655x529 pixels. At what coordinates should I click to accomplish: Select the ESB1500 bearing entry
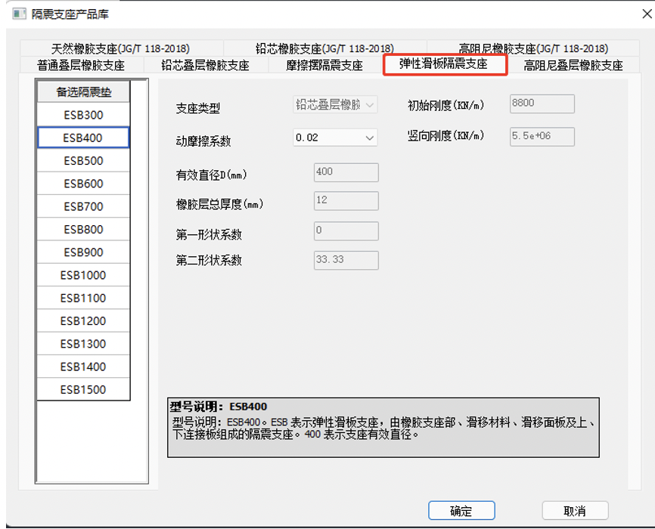pos(82,389)
